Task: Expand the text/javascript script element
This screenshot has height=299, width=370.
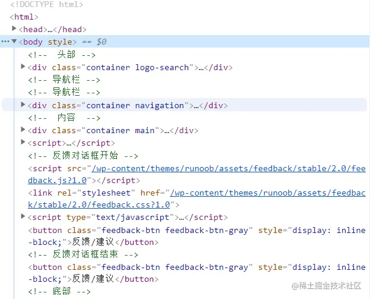Action: (x=23, y=216)
